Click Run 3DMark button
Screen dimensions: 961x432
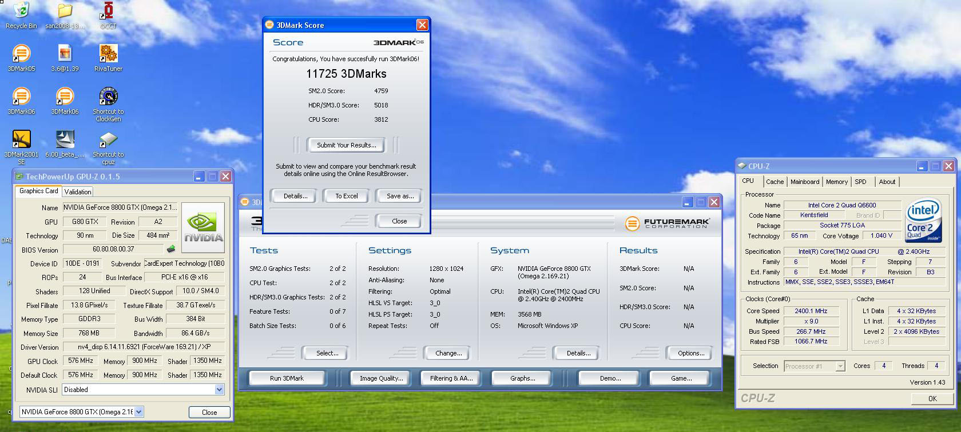tap(287, 378)
